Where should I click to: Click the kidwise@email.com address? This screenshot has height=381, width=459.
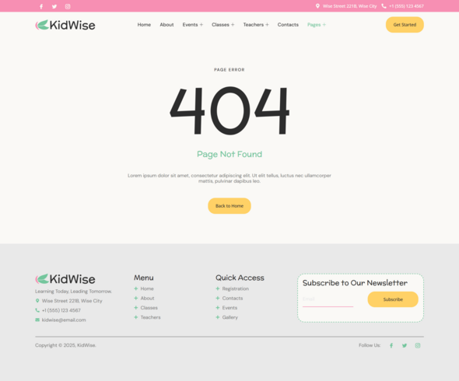point(64,320)
